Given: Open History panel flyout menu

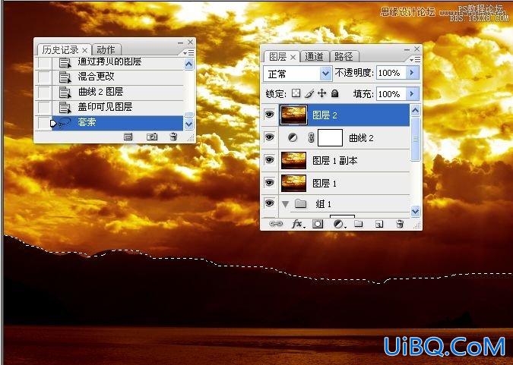Looking at the screenshot, I should pyautogui.click(x=188, y=52).
